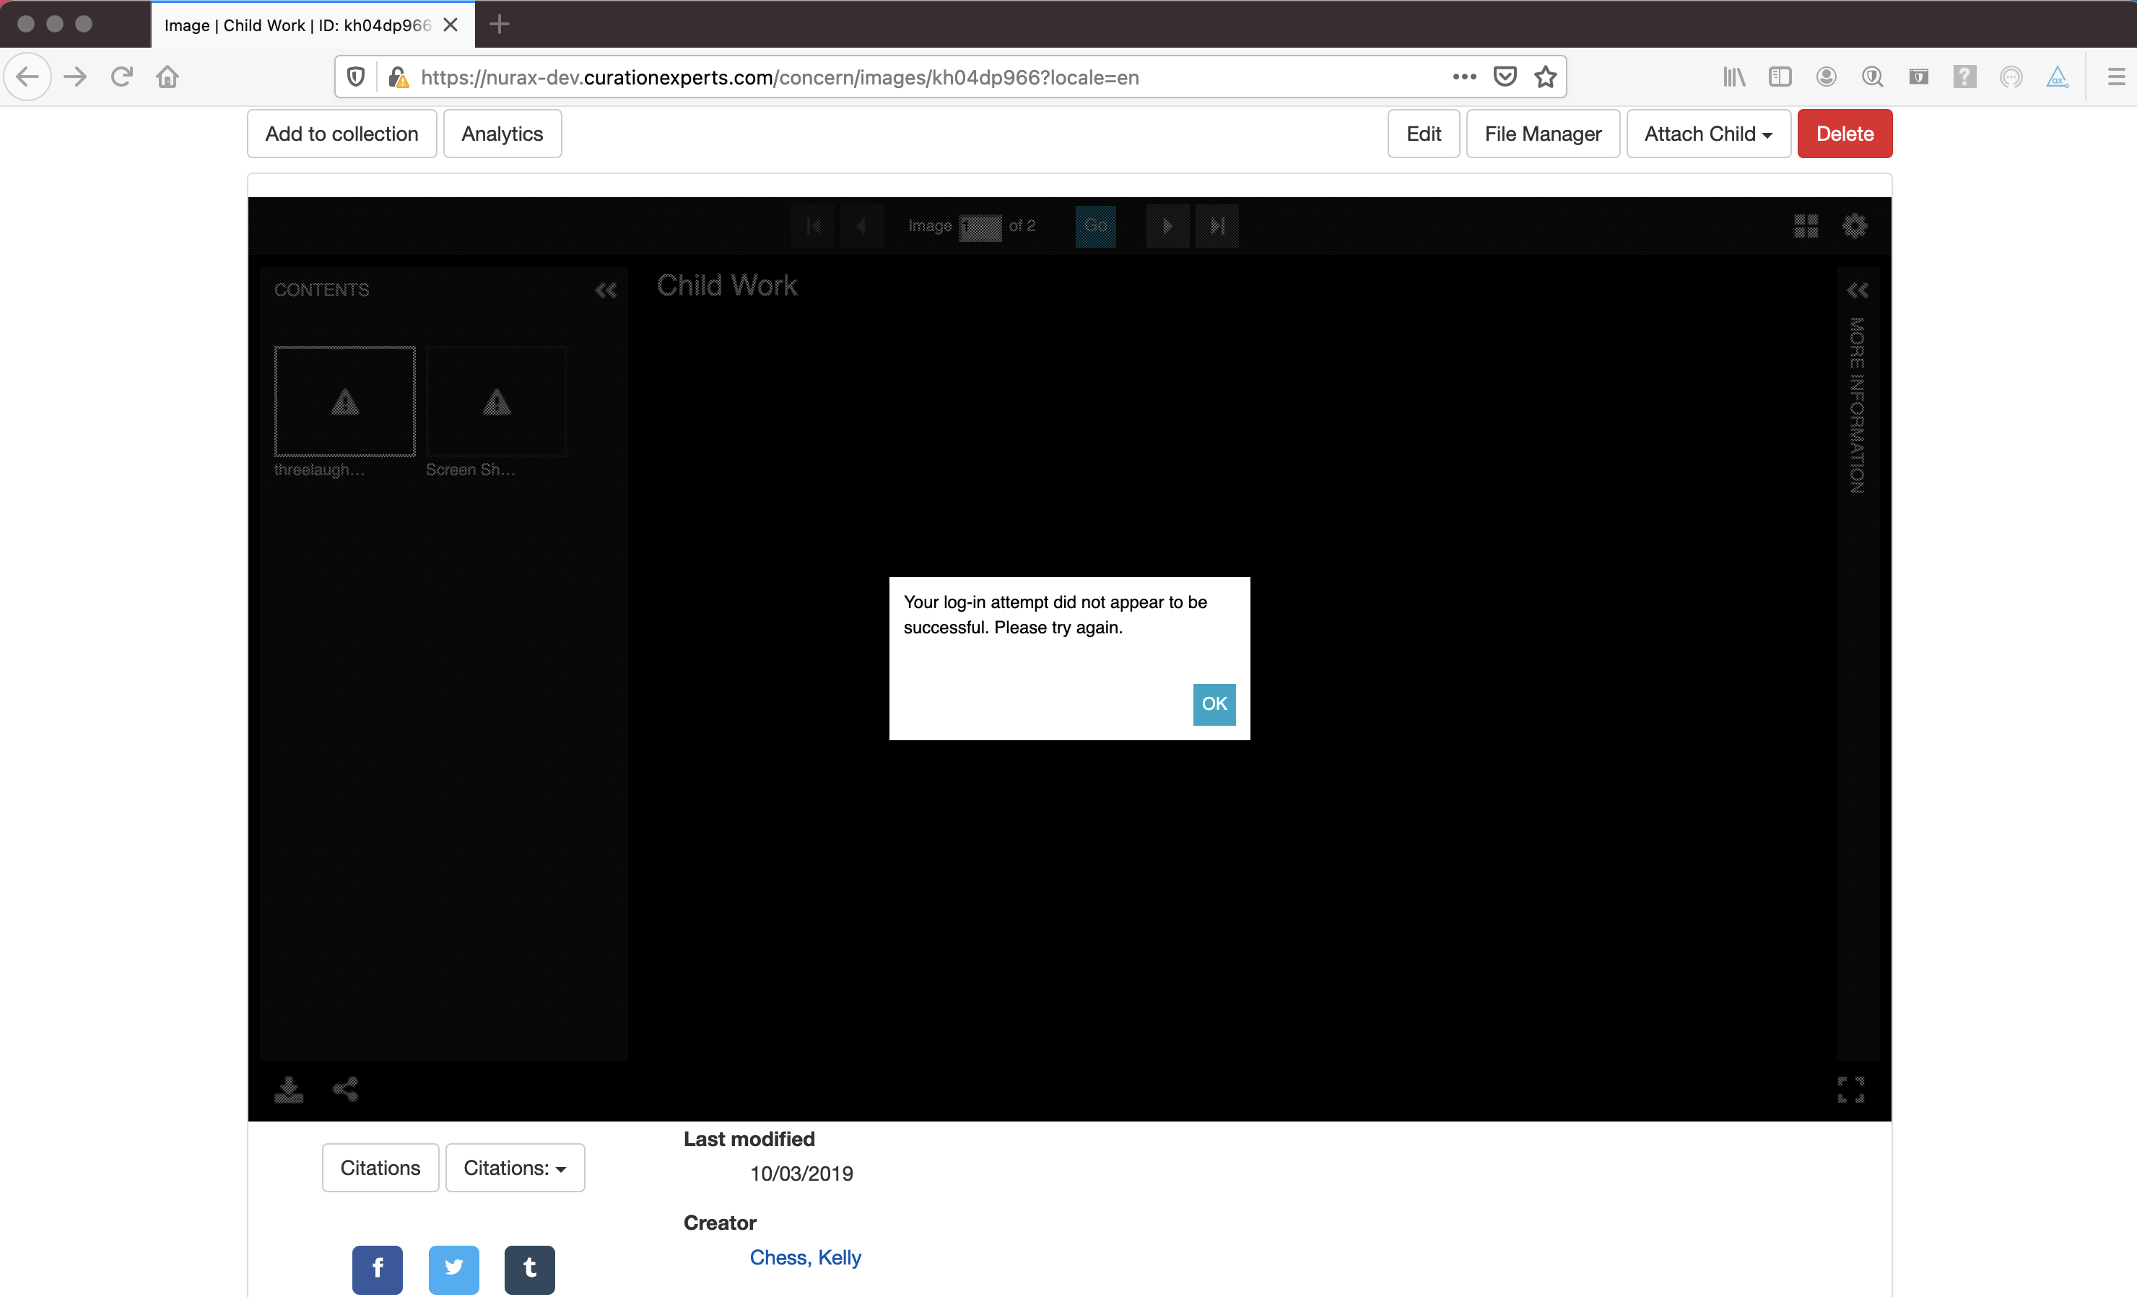This screenshot has width=2137, height=1297.
Task: Expand the More Information panel
Action: pos(1857,290)
